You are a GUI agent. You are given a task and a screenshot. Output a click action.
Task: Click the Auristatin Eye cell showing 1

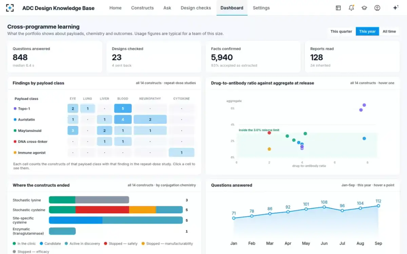click(x=73, y=120)
